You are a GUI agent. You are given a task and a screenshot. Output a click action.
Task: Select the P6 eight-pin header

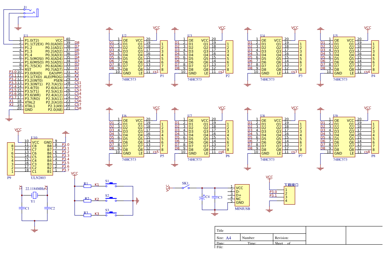pyautogui.click(x=229, y=137)
